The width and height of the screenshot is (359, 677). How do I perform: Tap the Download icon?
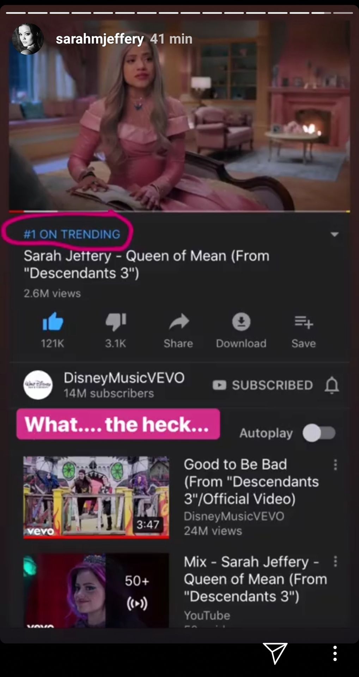pos(241,322)
